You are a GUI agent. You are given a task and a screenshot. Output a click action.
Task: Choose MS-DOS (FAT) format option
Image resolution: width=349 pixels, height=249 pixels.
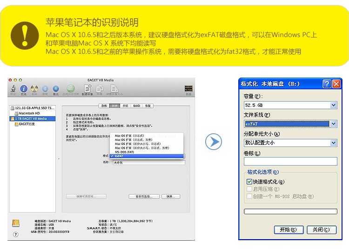147,152
